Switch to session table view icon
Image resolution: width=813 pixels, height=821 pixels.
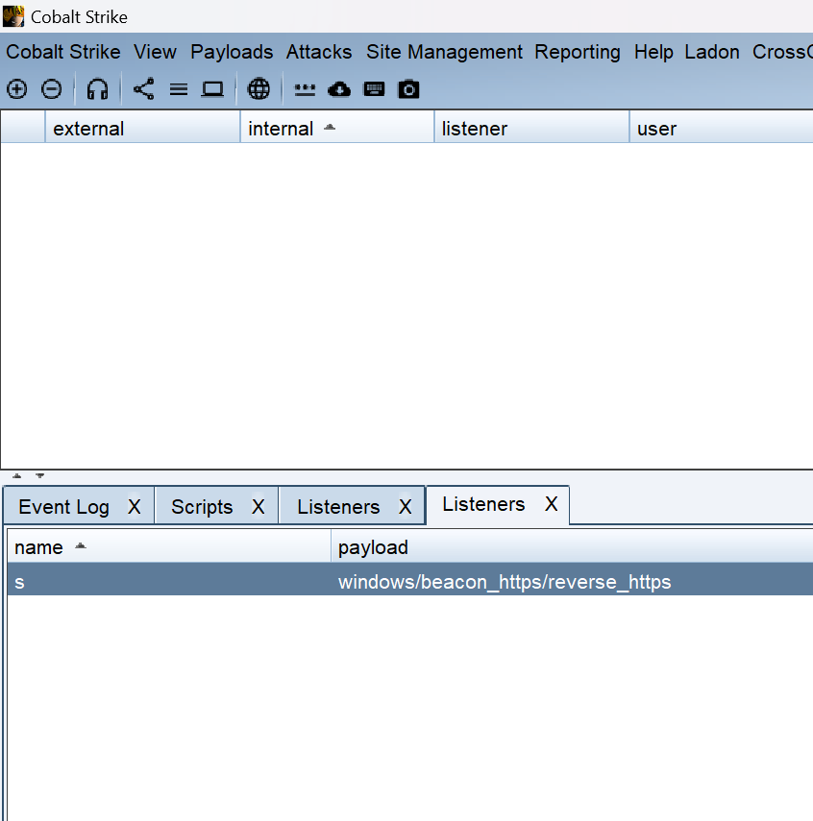178,89
